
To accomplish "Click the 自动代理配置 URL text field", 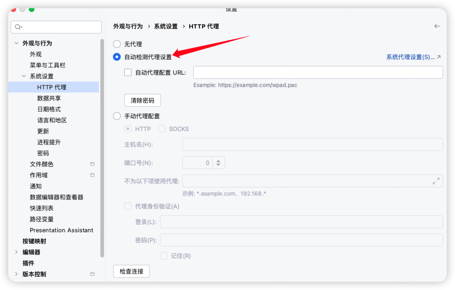I will click(x=318, y=72).
